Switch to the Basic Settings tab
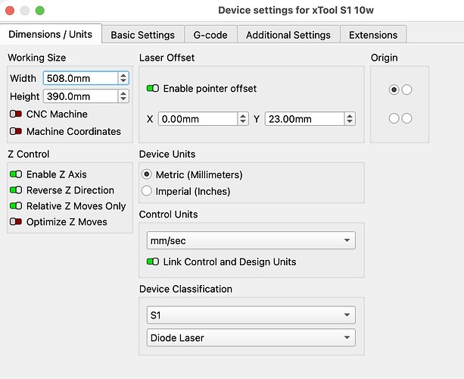Viewport: 464px width, 379px height. 143,35
